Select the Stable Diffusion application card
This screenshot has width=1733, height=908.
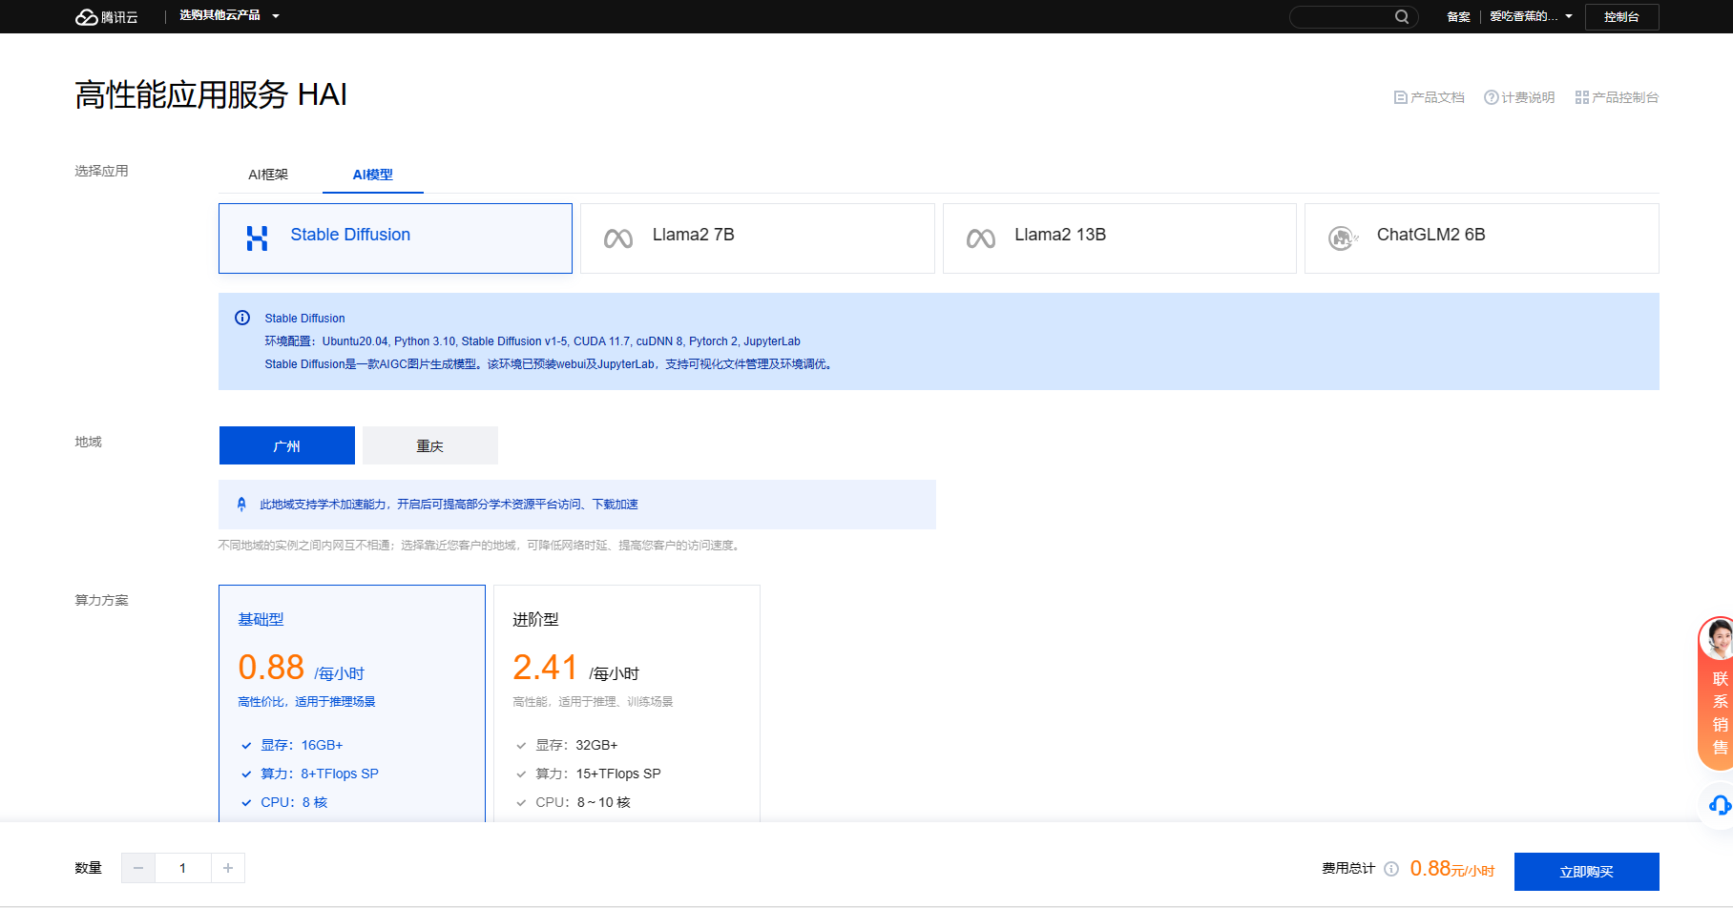pyautogui.click(x=395, y=238)
